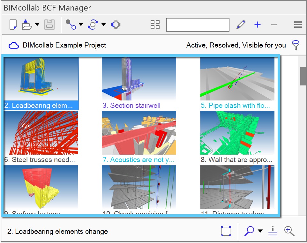Create a new BCF file
307x243 pixels.
[13, 25]
